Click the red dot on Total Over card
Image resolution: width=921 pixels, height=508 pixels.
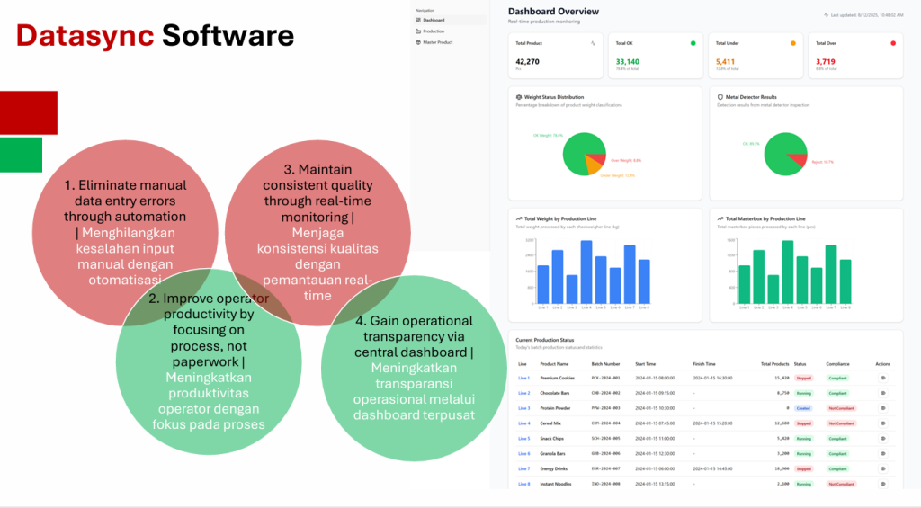tap(892, 42)
